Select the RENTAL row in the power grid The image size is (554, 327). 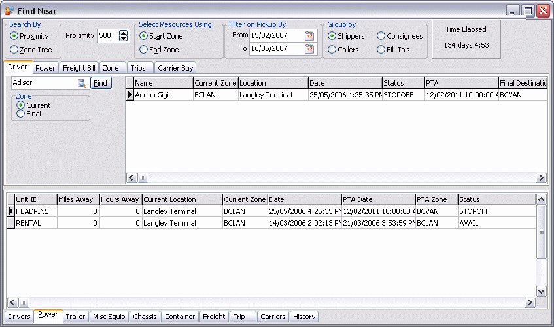35,223
